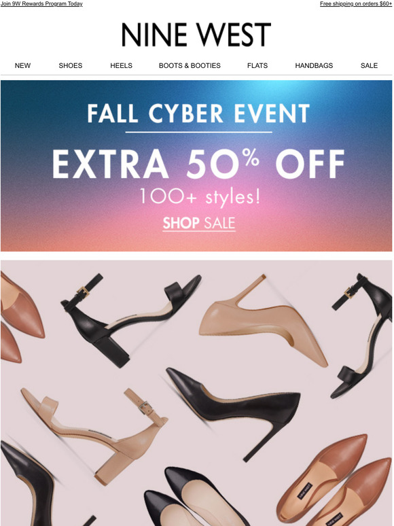394x526 pixels.
Task: Click the Nine West logo
Action: 196,35
